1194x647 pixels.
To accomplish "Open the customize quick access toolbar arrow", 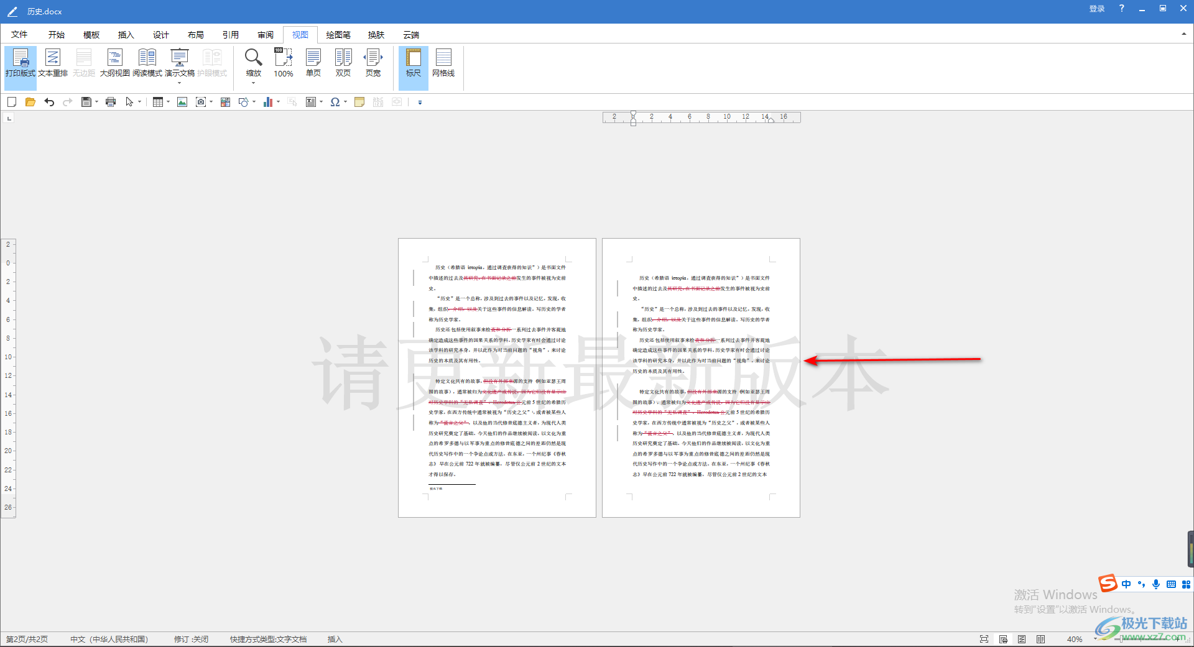I will point(420,103).
